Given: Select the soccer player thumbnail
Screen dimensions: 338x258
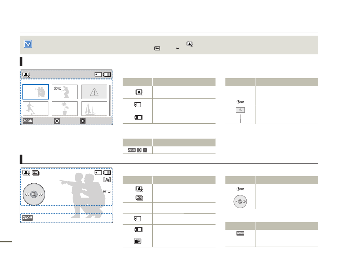Looking at the screenshot, I should [x=36, y=108].
